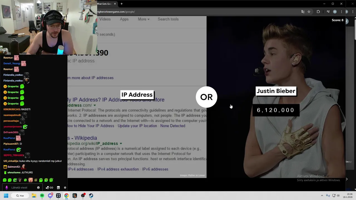Click Pipisuomi87 chat username

tap(11, 144)
